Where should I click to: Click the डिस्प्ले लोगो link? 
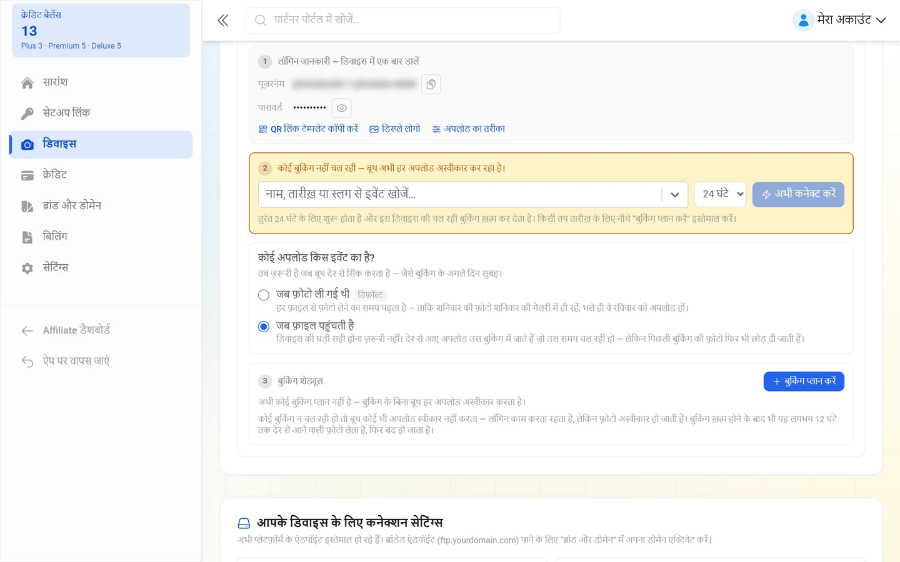pyautogui.click(x=395, y=129)
